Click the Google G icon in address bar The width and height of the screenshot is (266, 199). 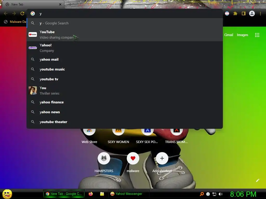(x=33, y=13)
